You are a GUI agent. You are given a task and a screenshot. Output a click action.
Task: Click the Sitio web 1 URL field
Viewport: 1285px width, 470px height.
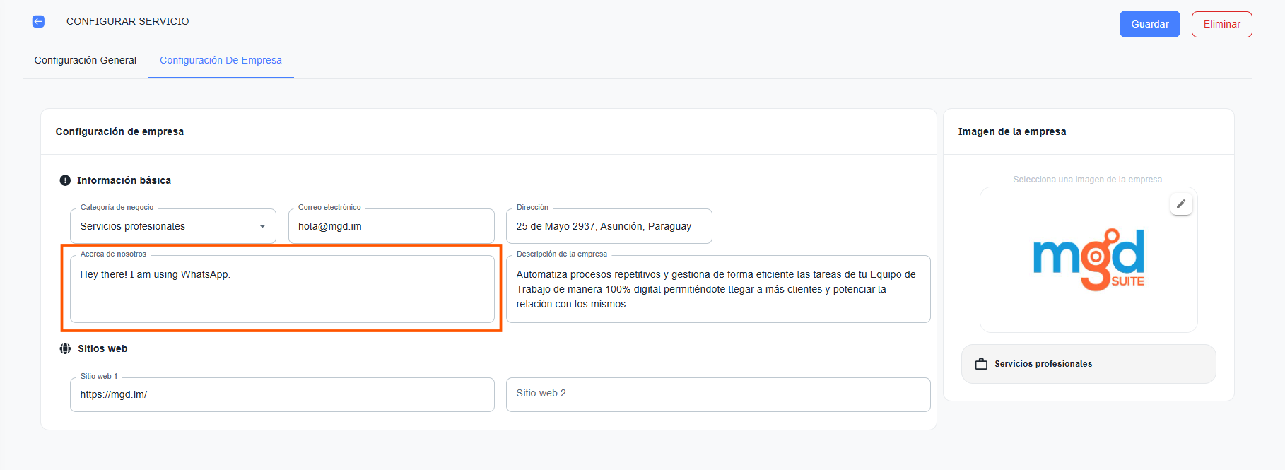[x=282, y=394]
